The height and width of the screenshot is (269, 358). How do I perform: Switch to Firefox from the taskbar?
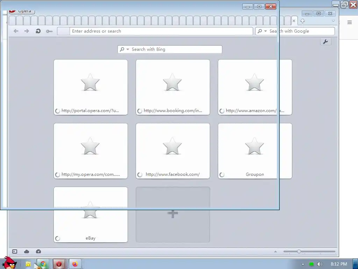[75, 264]
